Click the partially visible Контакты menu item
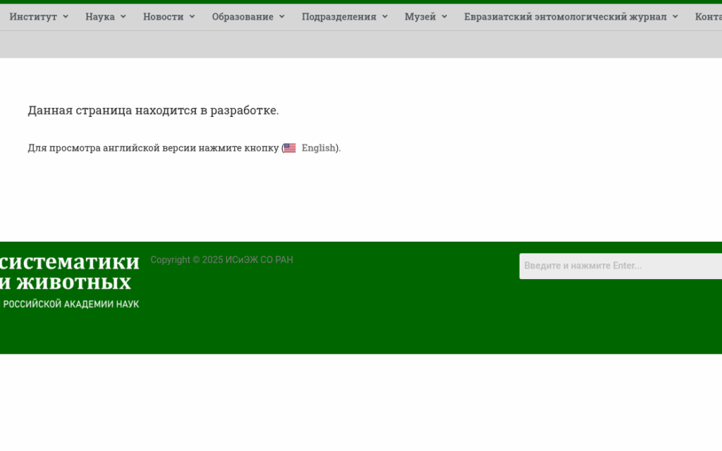Screen dimensions: 722x451 [708, 17]
